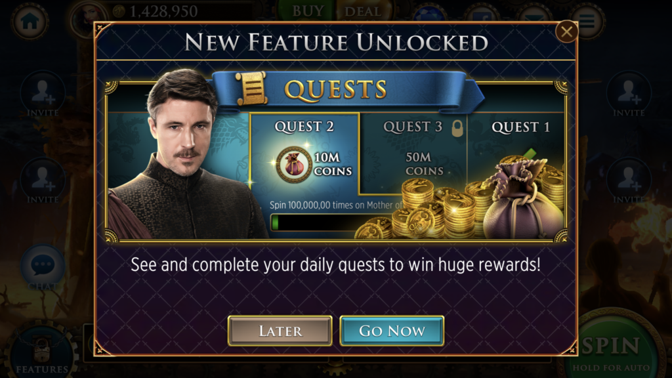Viewport: 672px width, 378px height.
Task: Open the Home icon at top left
Action: click(x=30, y=22)
